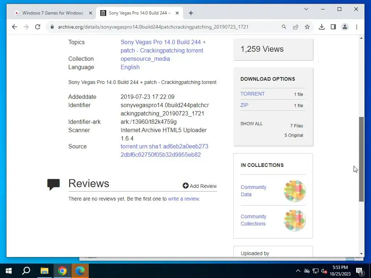Select the Addeddate value 2019-07-23 17:22:09
The width and height of the screenshot is (371, 278).
(x=147, y=97)
